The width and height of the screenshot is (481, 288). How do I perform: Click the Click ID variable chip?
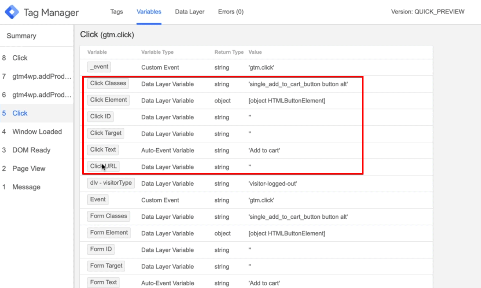click(x=100, y=116)
